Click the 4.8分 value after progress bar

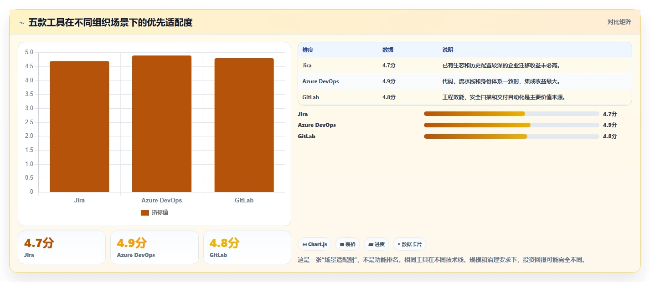(609, 136)
